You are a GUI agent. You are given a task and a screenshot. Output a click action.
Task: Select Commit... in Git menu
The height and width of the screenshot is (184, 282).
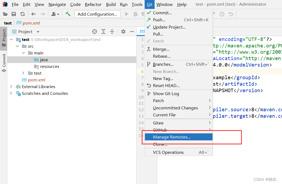pyautogui.click(x=179, y=13)
